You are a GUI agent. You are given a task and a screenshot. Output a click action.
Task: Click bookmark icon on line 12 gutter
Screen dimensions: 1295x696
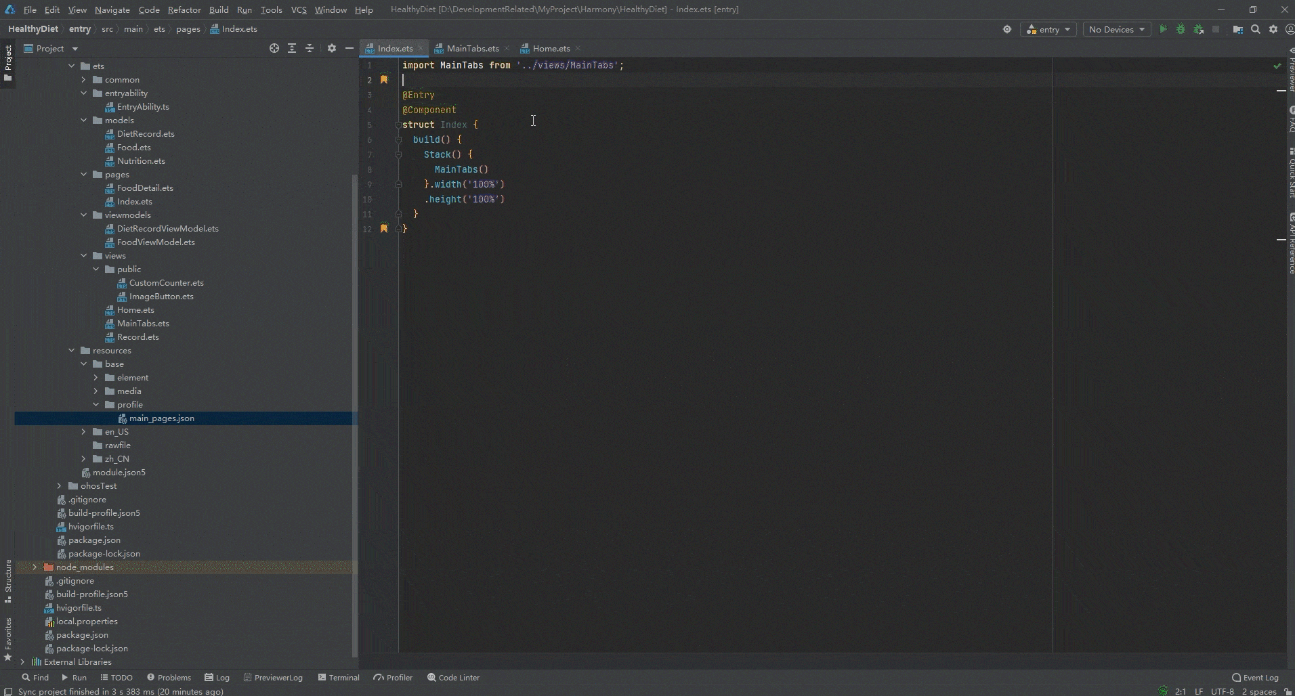384,229
